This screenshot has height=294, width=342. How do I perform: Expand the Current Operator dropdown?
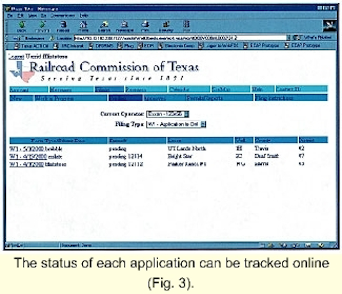pyautogui.click(x=186, y=114)
